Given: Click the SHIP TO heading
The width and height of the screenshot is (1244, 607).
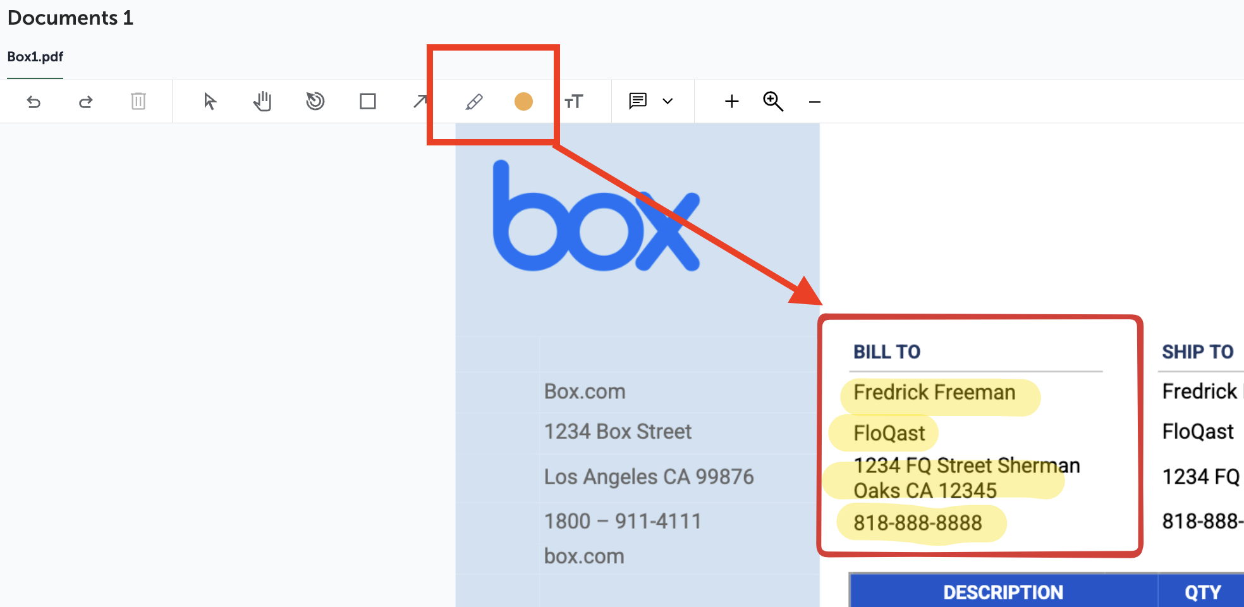Looking at the screenshot, I should [x=1198, y=352].
